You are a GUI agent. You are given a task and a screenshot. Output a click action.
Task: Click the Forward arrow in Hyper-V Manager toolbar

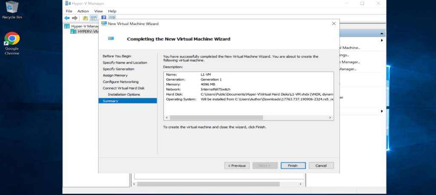click(x=75, y=18)
